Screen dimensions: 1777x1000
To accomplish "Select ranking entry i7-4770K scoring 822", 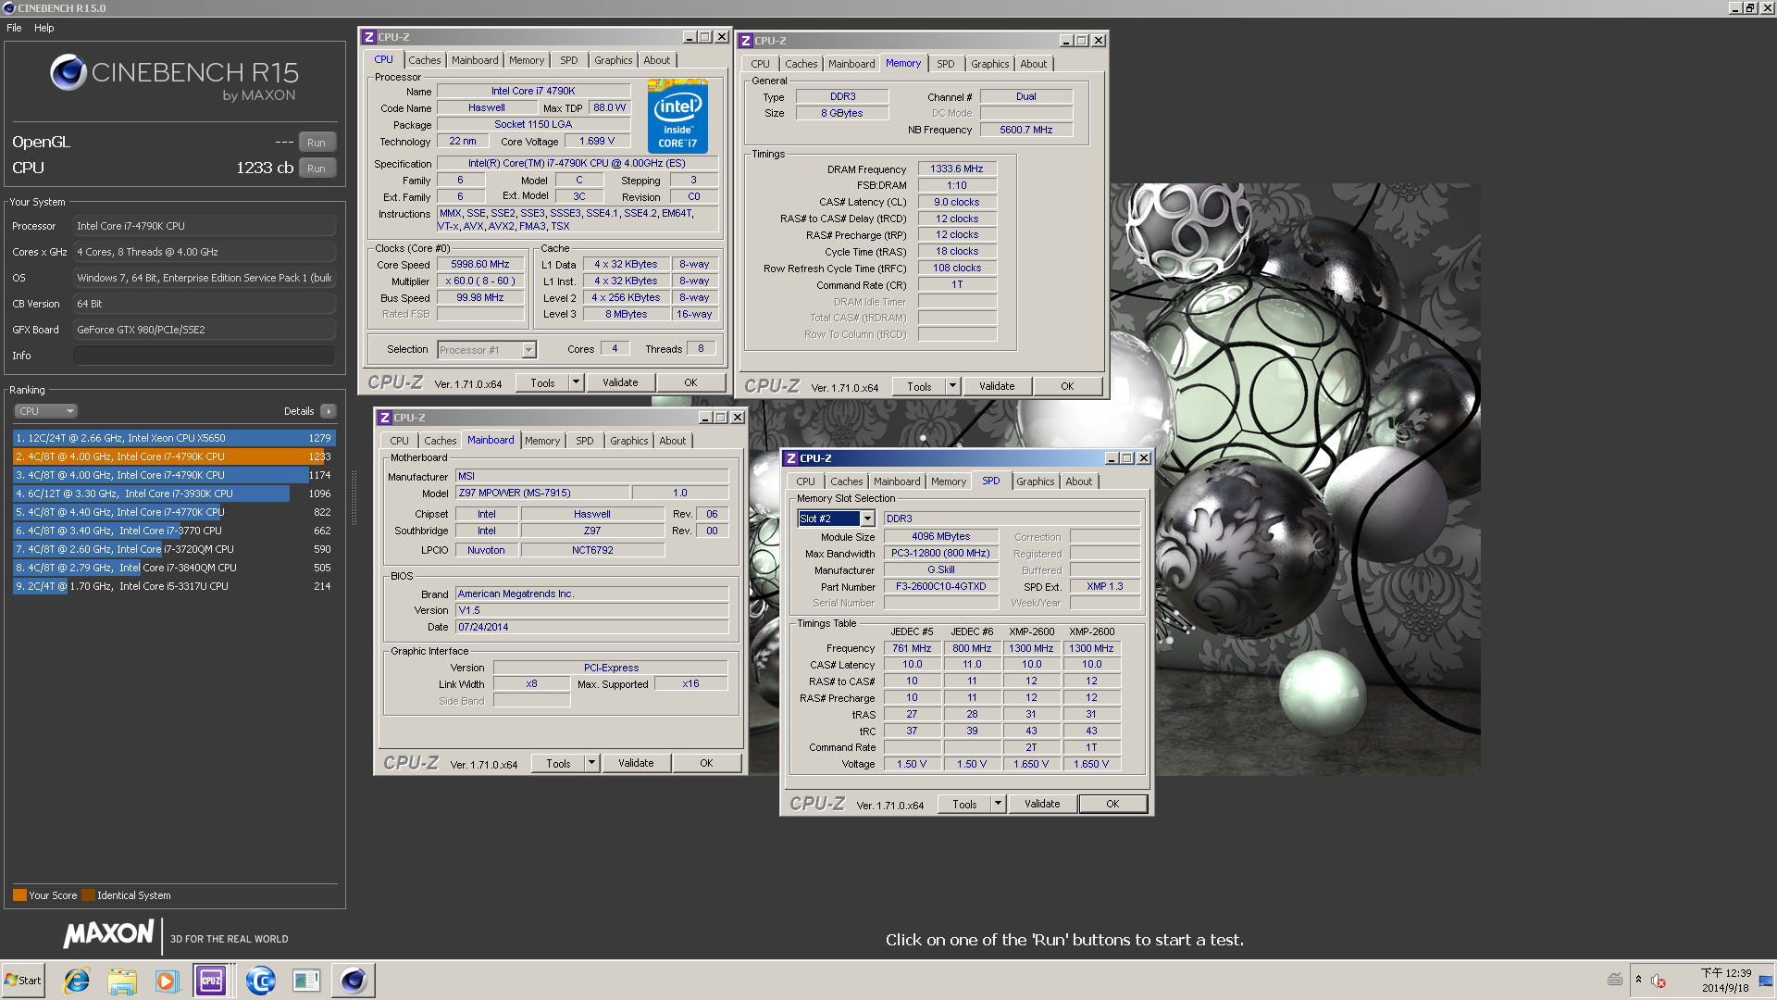I will pyautogui.click(x=174, y=512).
